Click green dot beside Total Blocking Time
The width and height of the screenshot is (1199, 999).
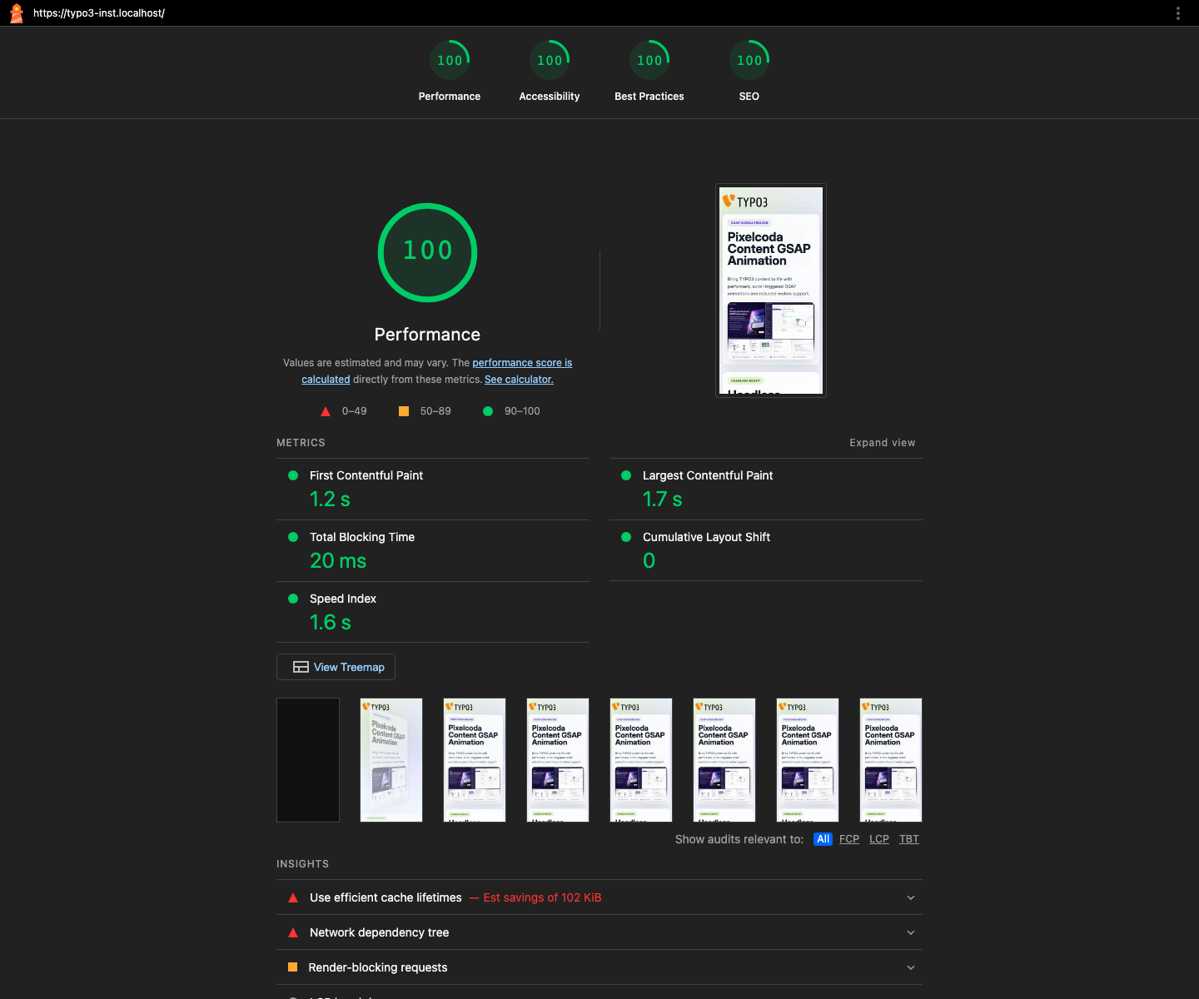pyautogui.click(x=293, y=537)
